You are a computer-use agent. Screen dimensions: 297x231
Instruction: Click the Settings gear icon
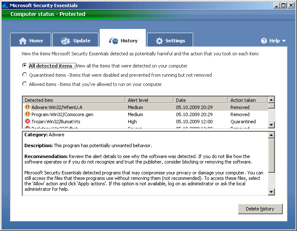(159, 41)
